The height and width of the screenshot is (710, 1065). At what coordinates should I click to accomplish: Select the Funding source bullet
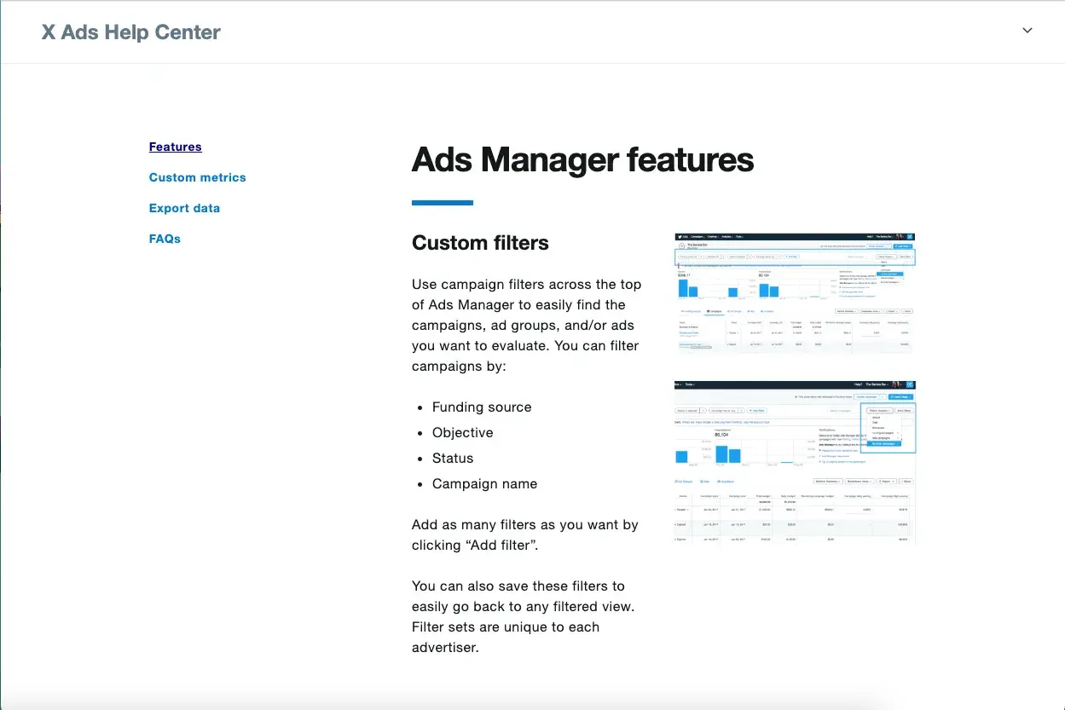pos(482,407)
